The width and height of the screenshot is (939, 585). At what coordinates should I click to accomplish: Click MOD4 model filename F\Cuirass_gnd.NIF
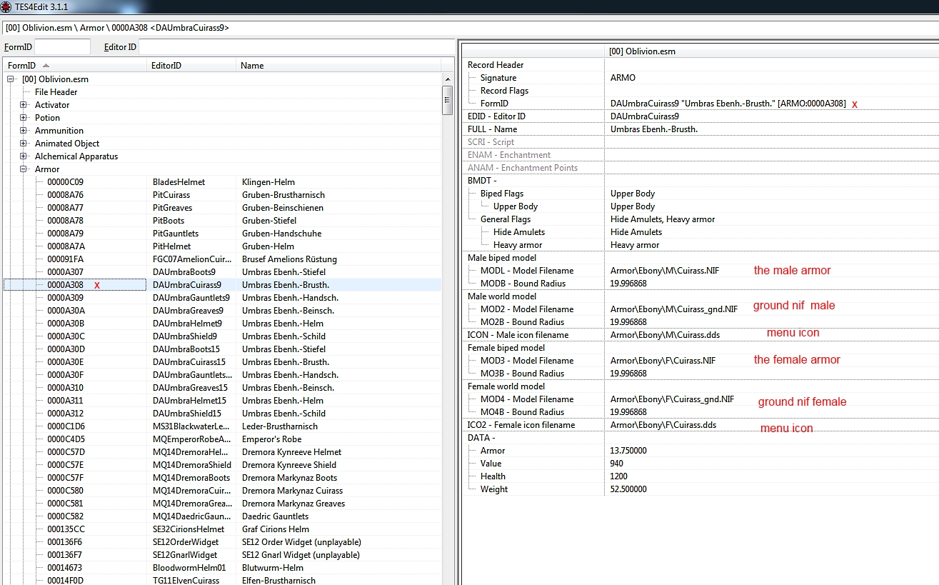click(x=672, y=399)
